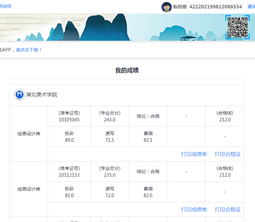255x222 pixels.
Task: Click the 色彩 score 81.0
Action: point(69,195)
